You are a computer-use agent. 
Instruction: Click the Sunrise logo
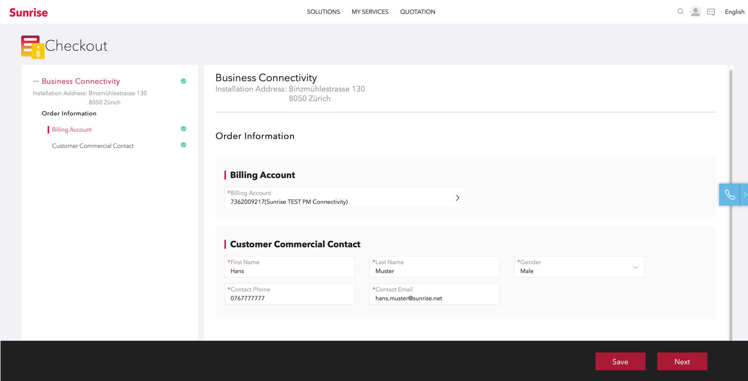pos(28,12)
